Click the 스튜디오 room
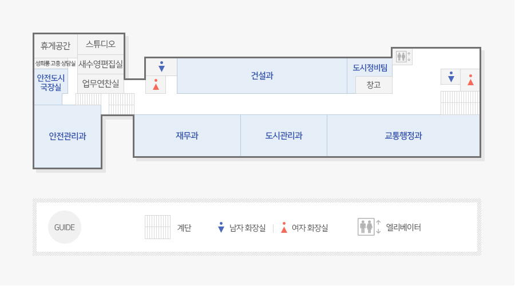 pos(101,44)
